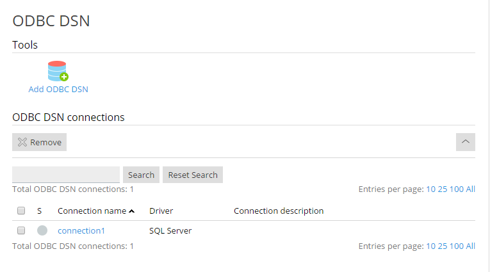Click the Add ODBC DSN text link

pyautogui.click(x=58, y=90)
